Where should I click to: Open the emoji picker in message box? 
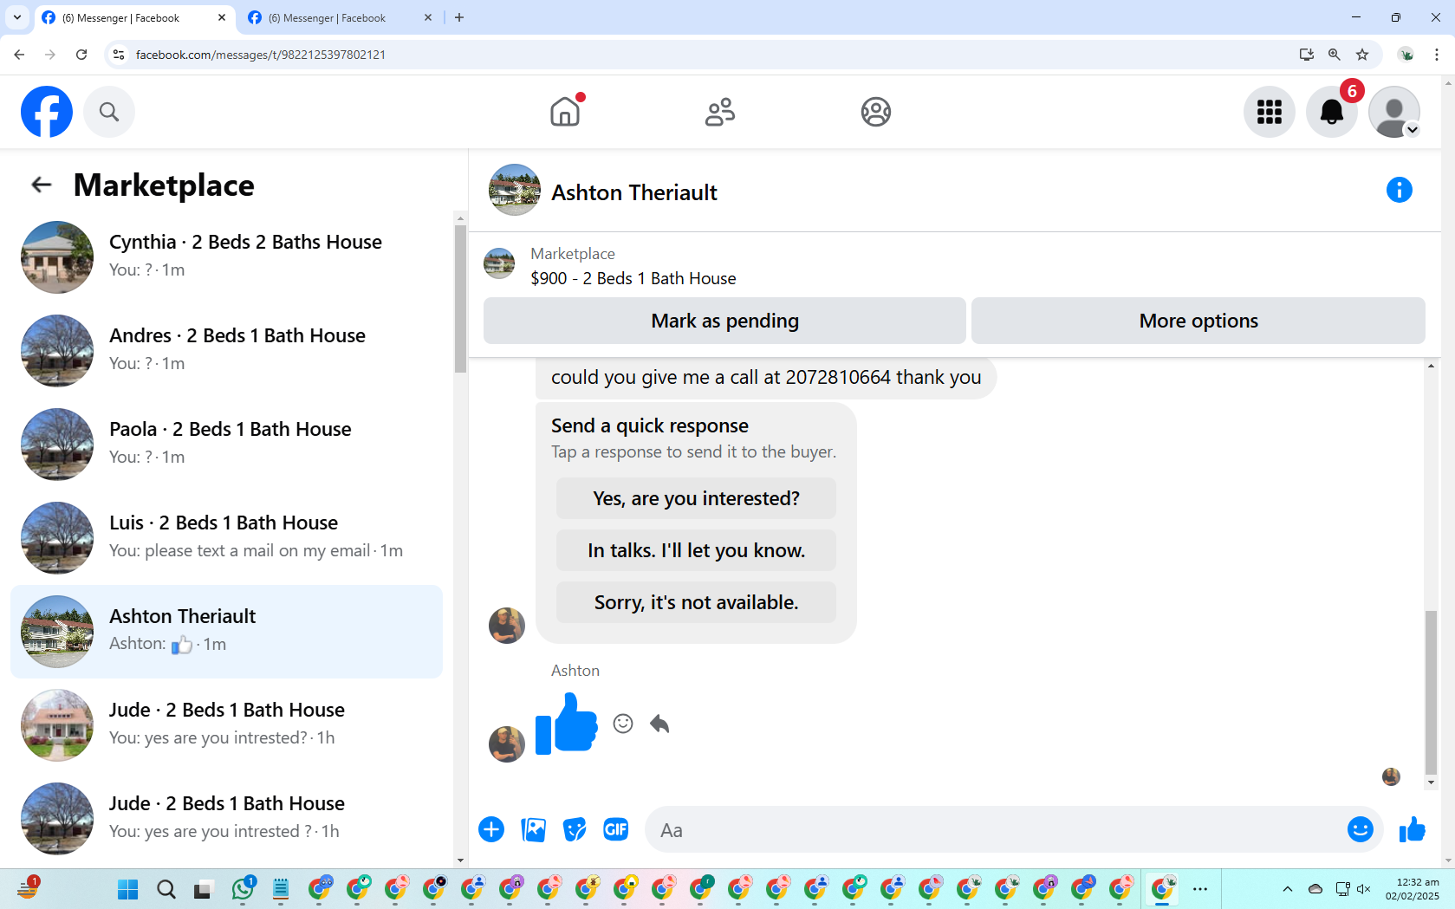1360,829
